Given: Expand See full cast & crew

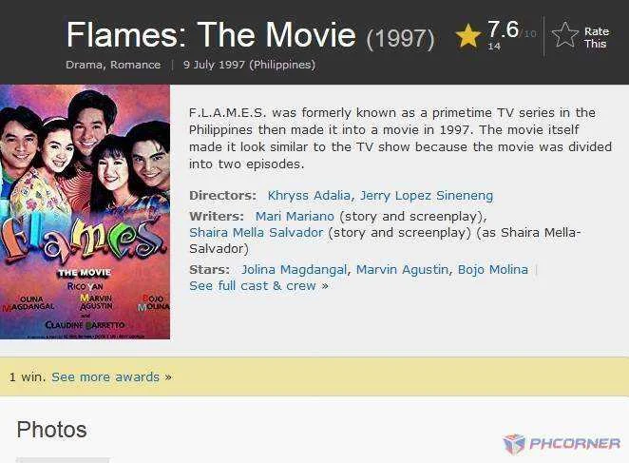Looking at the screenshot, I should [x=258, y=286].
